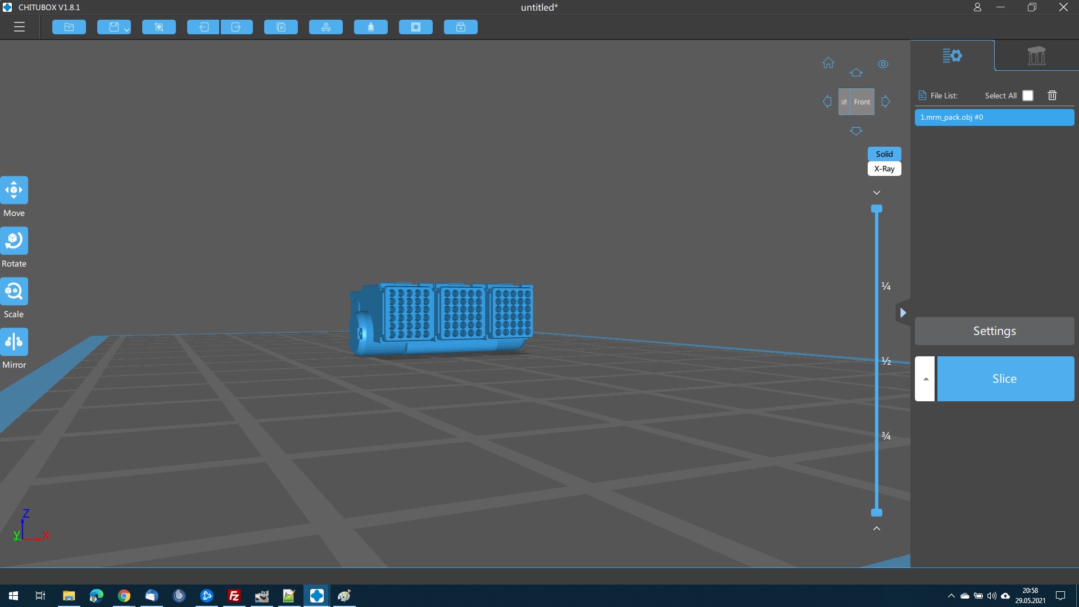Click the undo arrow toolbar button
Screen dimensions: 1079x607
point(203,27)
